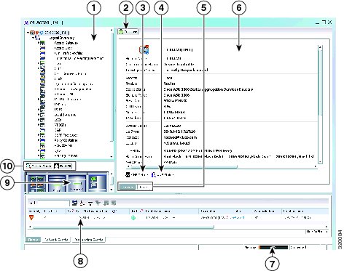Switch to the Network Events tab

click(x=56, y=240)
